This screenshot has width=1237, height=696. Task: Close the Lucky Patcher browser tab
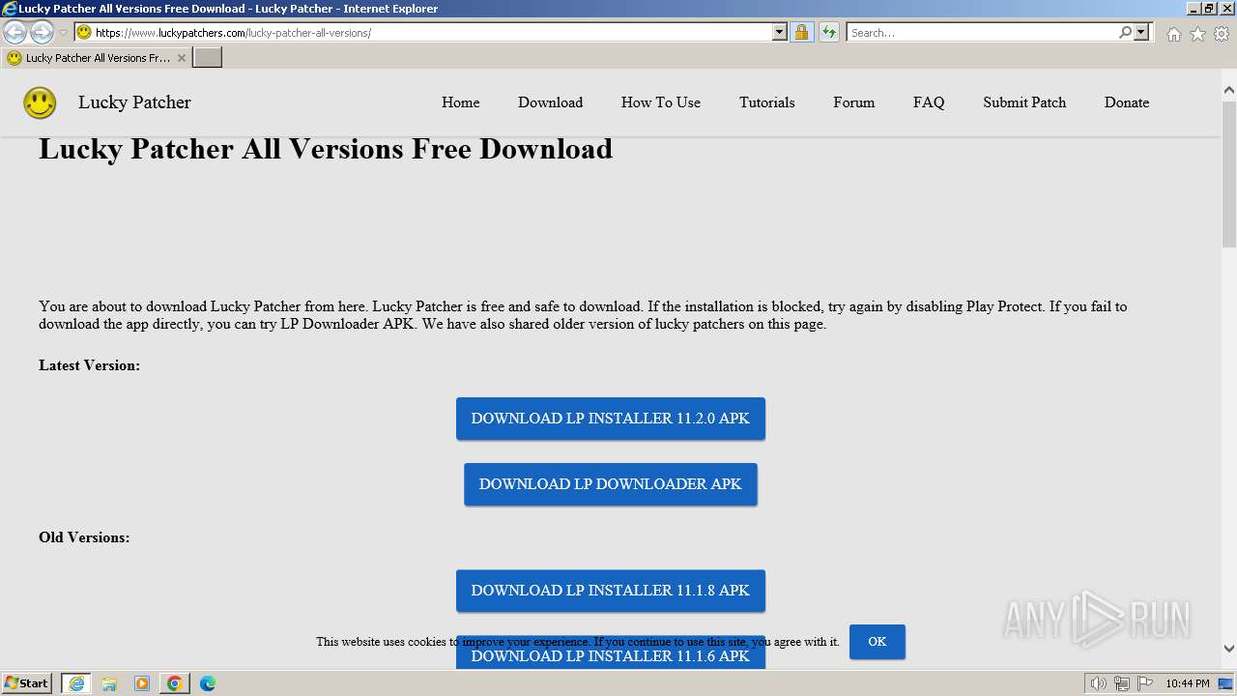click(181, 58)
